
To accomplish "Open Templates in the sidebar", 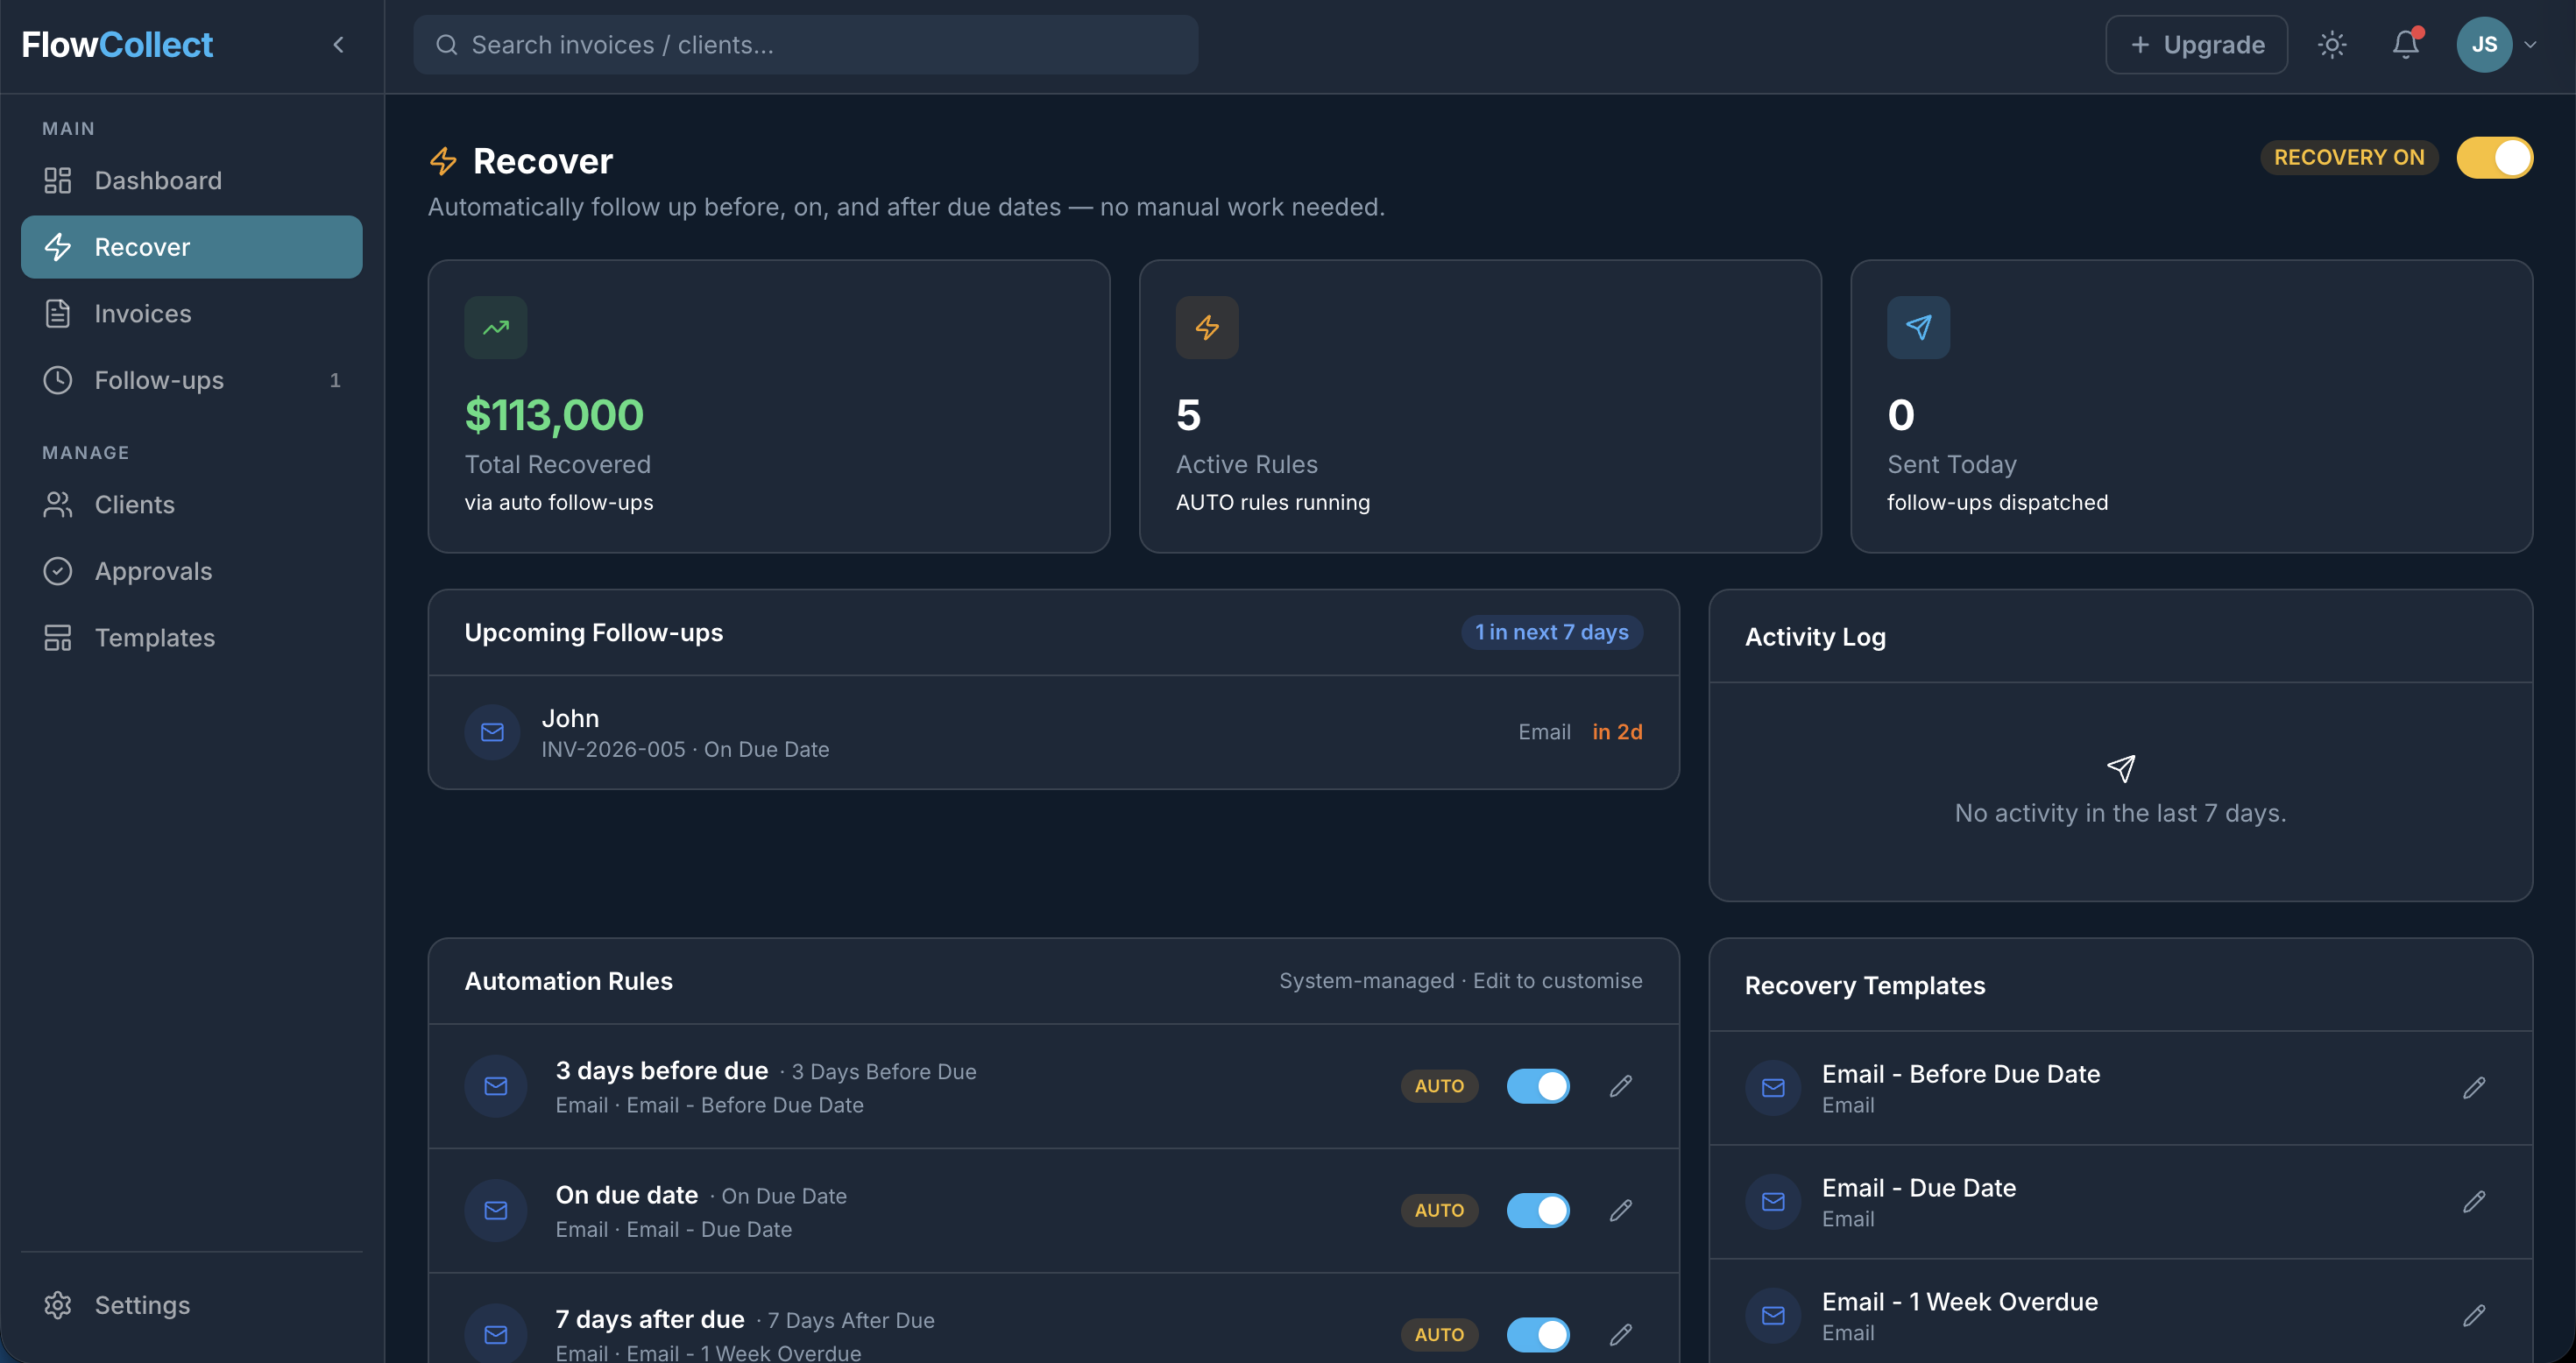I will (191, 637).
